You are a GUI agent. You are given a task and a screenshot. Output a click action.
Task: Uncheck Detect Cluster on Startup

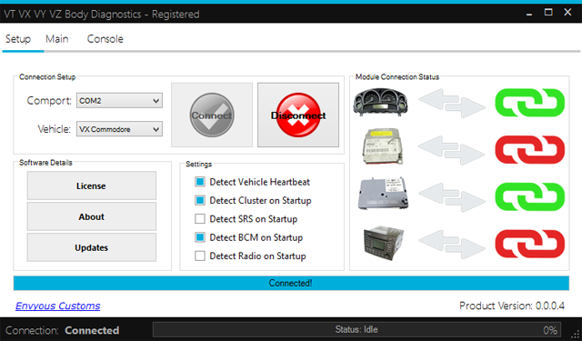click(200, 200)
